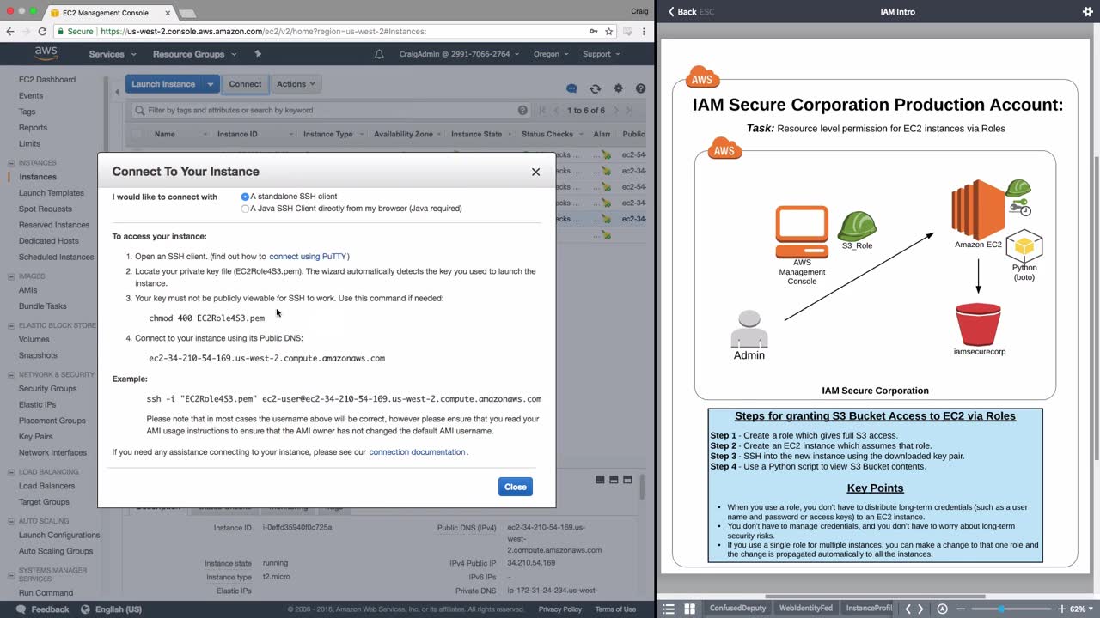
Task: Open the Resource Groups dropdown
Action: click(x=194, y=54)
